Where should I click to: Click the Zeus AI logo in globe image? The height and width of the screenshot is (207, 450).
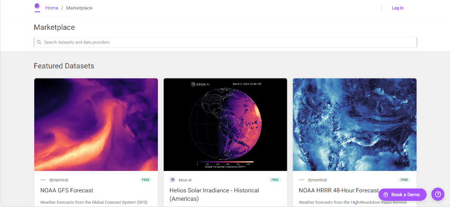[200, 84]
